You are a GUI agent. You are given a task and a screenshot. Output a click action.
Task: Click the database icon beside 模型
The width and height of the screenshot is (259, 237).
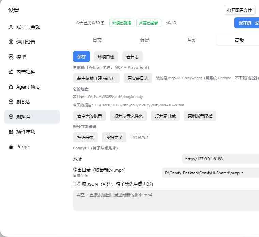11,57
